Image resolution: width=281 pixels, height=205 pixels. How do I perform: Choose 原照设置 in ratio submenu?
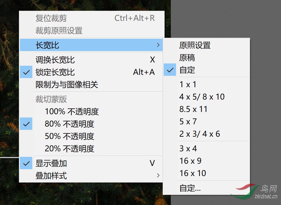tap(206, 45)
